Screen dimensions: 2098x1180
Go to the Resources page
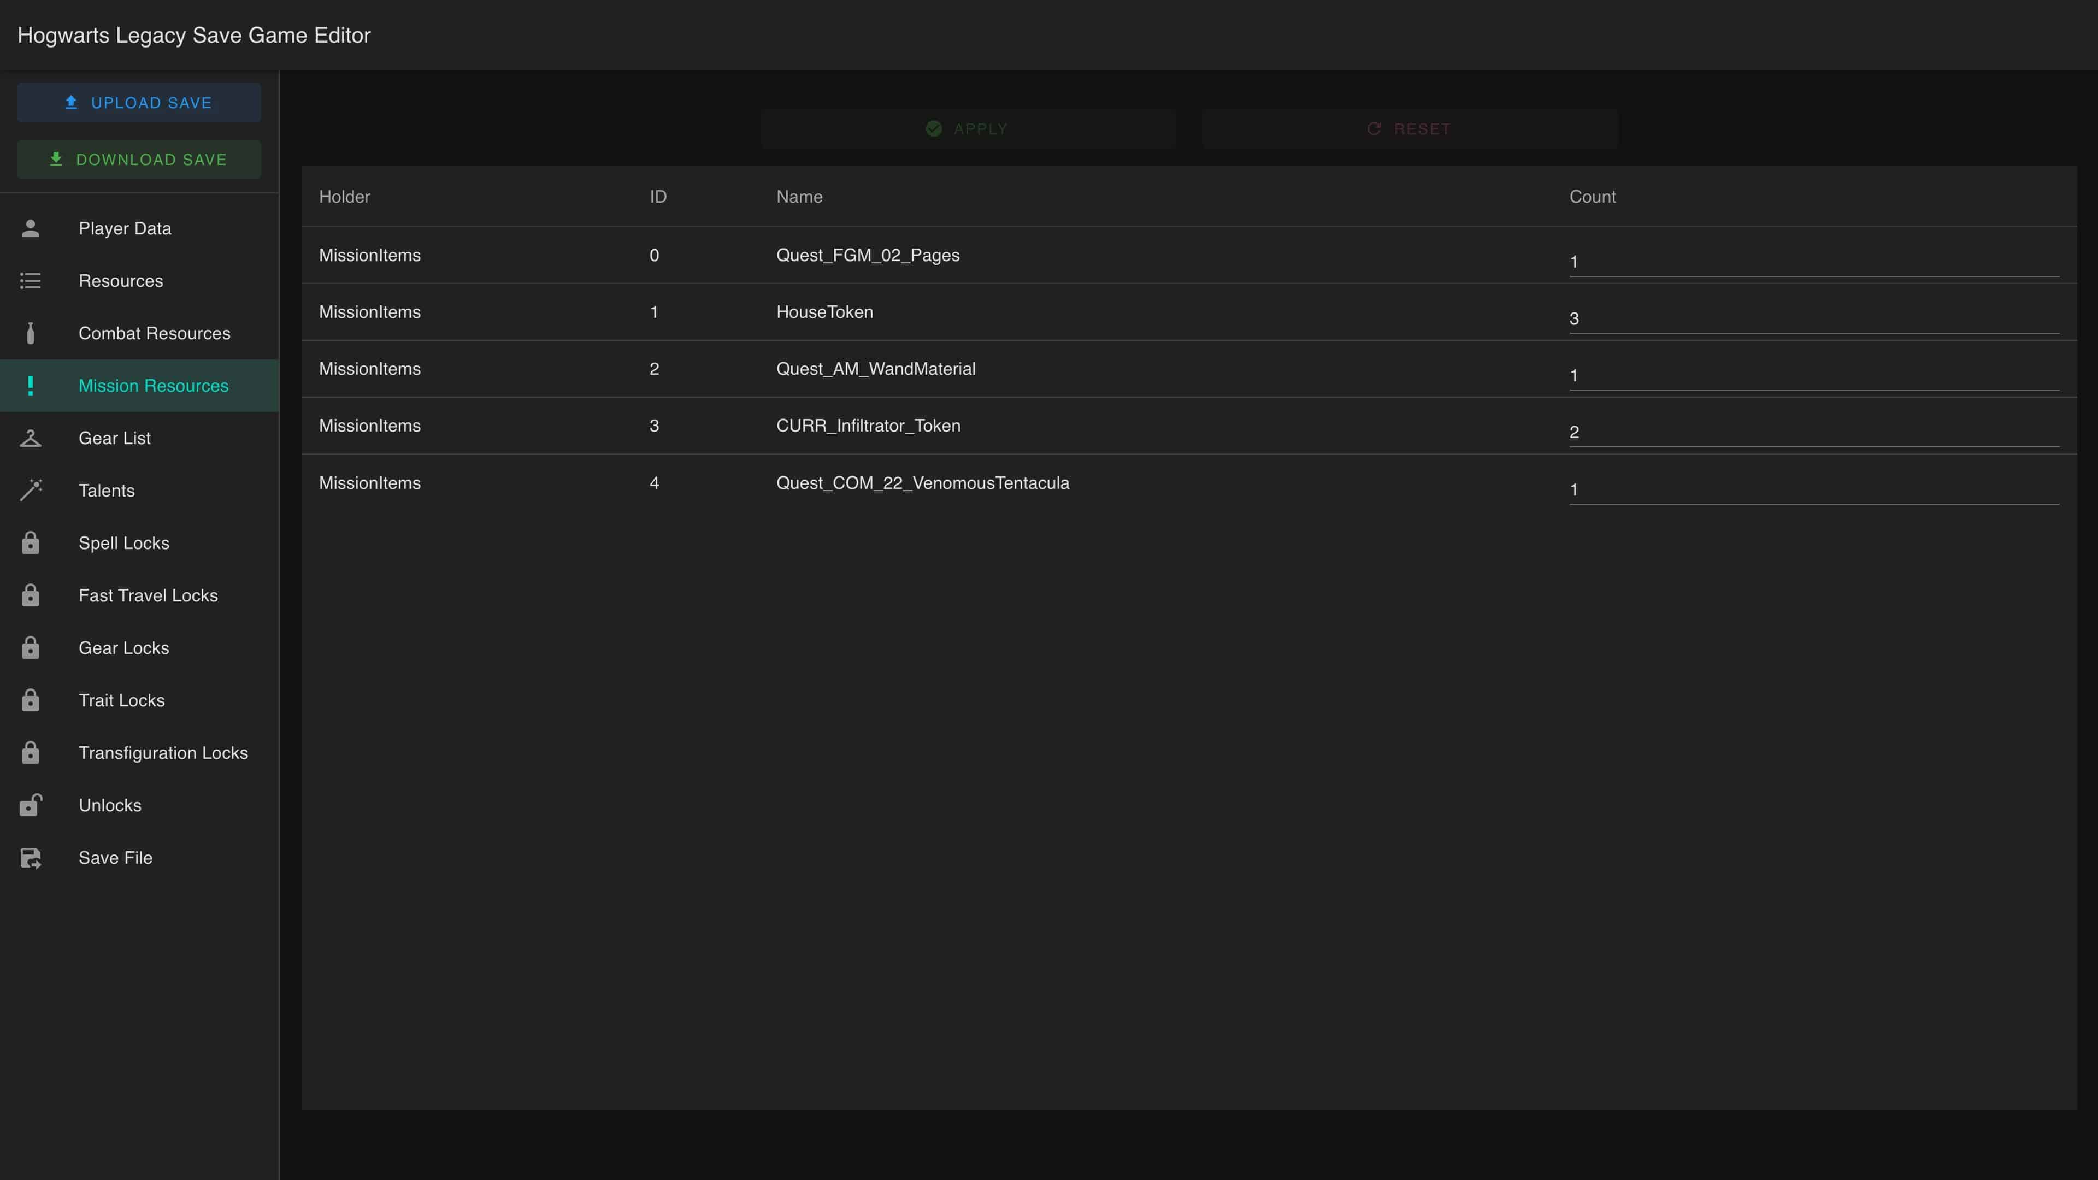pyautogui.click(x=139, y=281)
